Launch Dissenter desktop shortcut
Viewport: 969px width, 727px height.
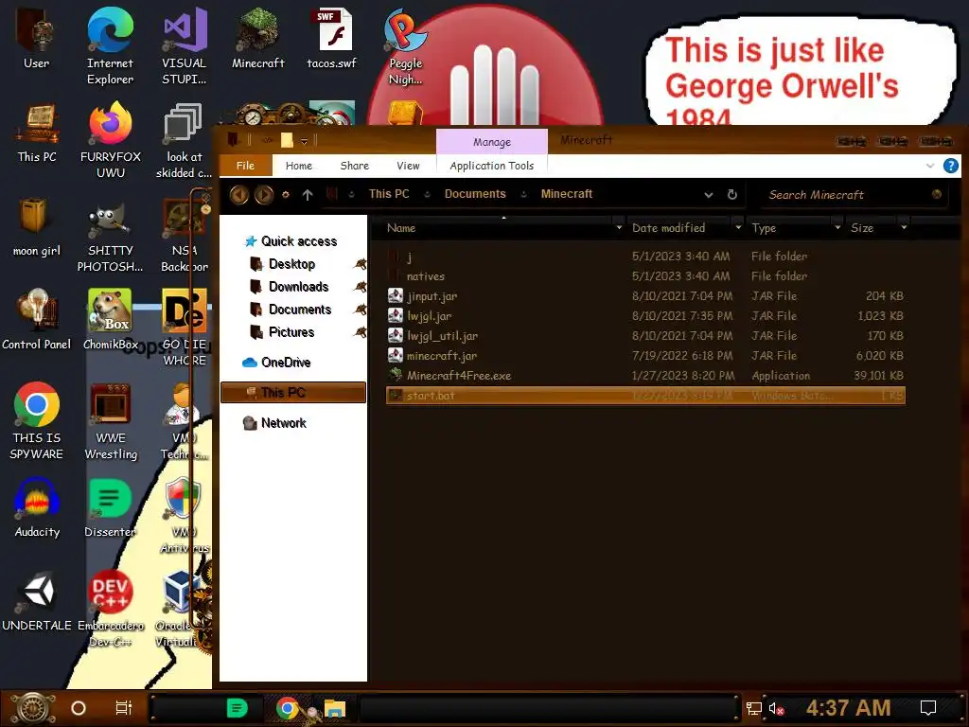click(x=110, y=507)
